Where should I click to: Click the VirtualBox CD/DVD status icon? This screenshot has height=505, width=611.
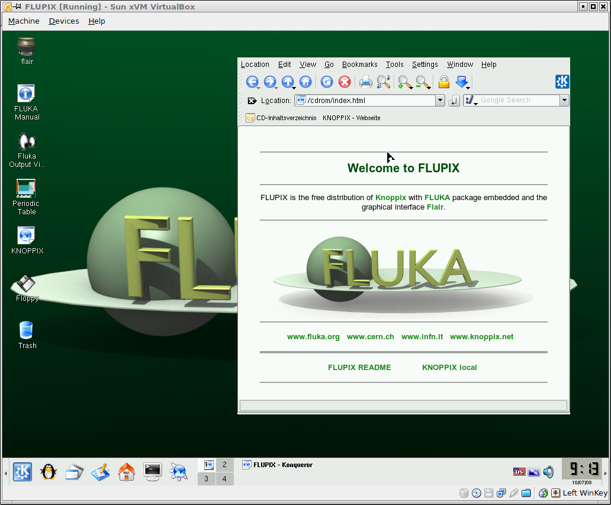[x=476, y=493]
